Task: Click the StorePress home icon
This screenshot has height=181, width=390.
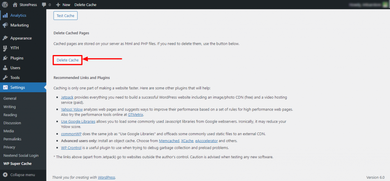Action: 15,5
